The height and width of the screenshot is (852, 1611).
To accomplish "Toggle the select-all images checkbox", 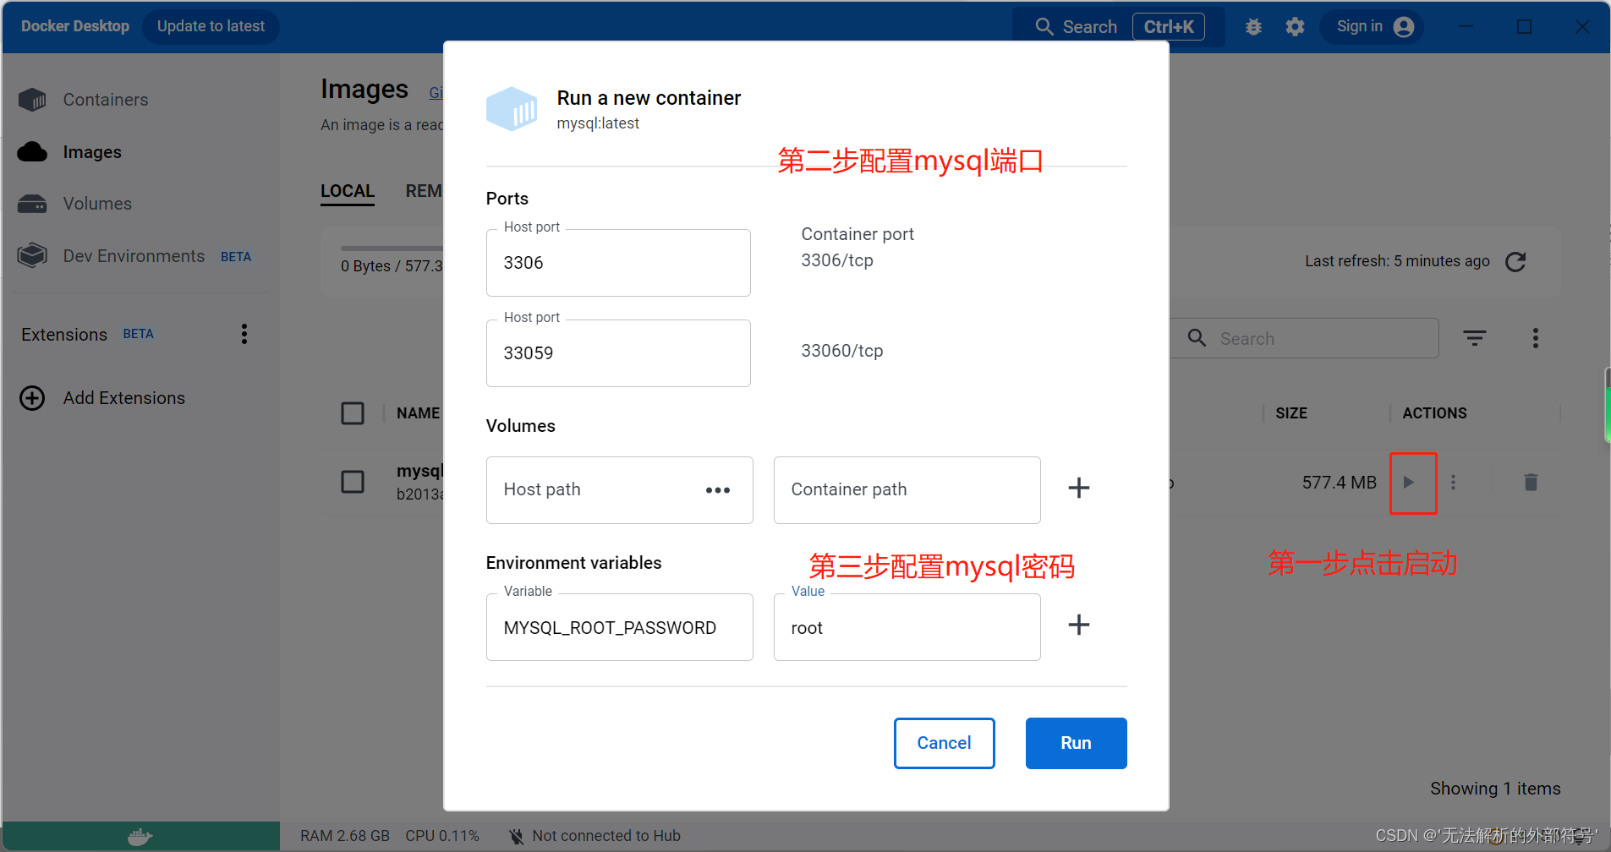I will point(353,413).
